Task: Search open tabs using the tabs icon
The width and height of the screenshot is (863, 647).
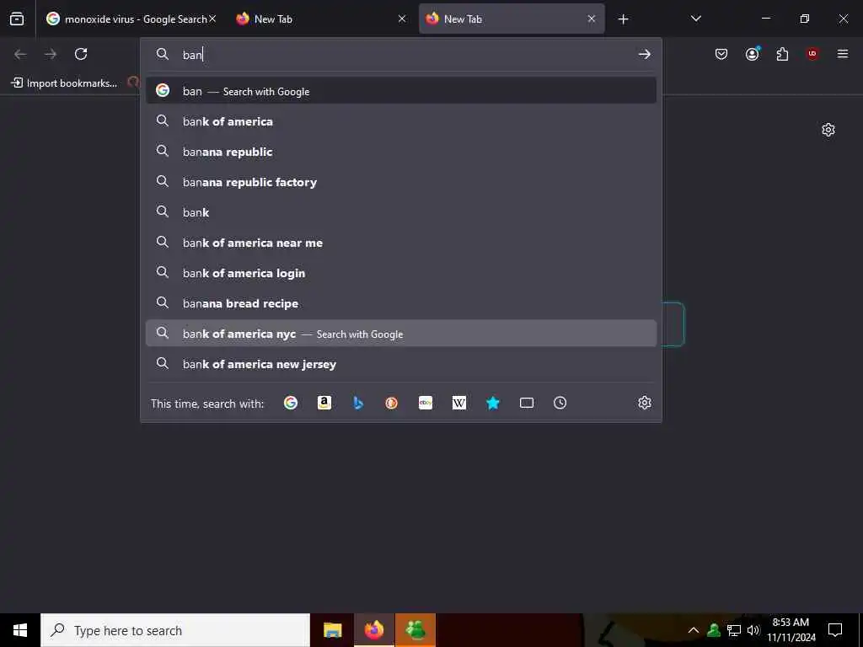Action: [527, 403]
